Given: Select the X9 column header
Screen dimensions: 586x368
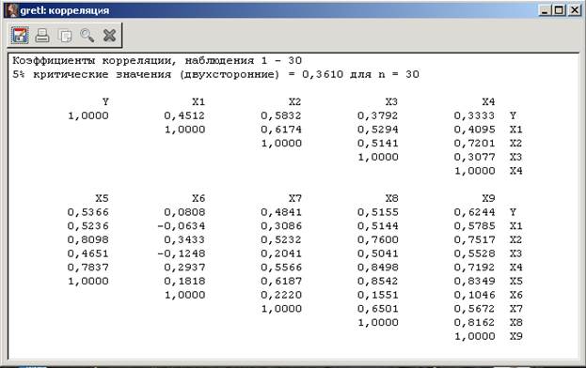Looking at the screenshot, I should click(x=488, y=198).
